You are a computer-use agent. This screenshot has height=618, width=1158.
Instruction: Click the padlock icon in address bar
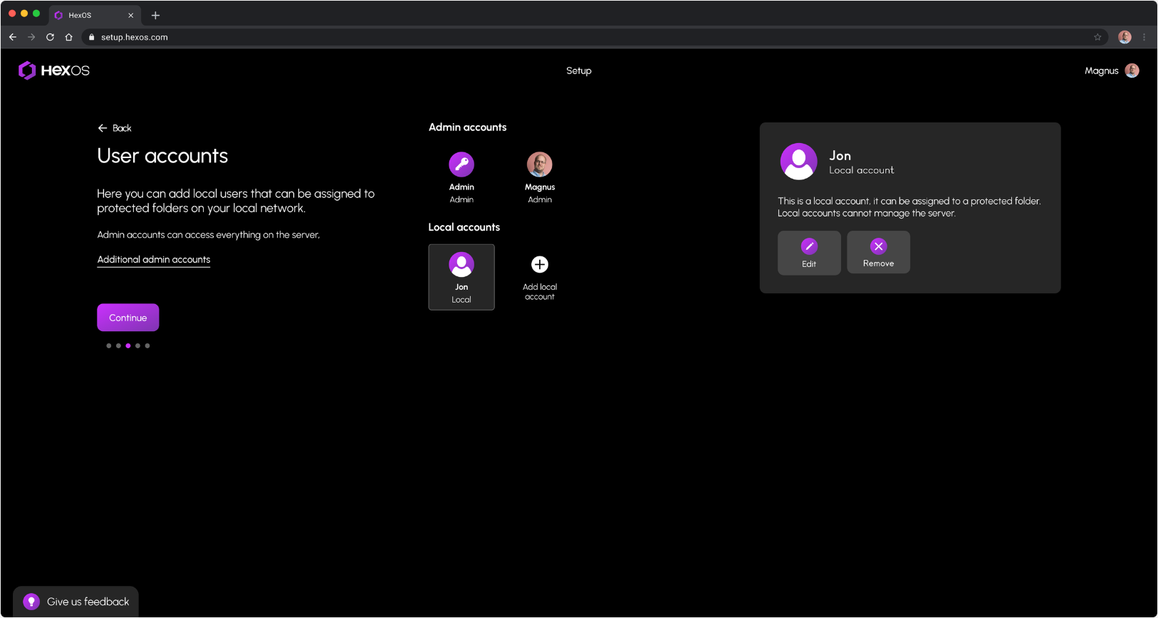pyautogui.click(x=91, y=37)
